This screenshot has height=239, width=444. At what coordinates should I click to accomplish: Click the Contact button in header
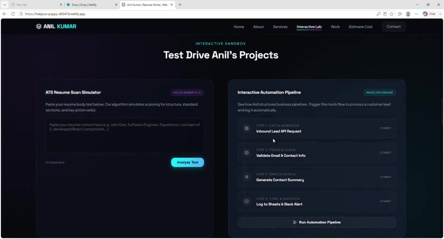393,27
